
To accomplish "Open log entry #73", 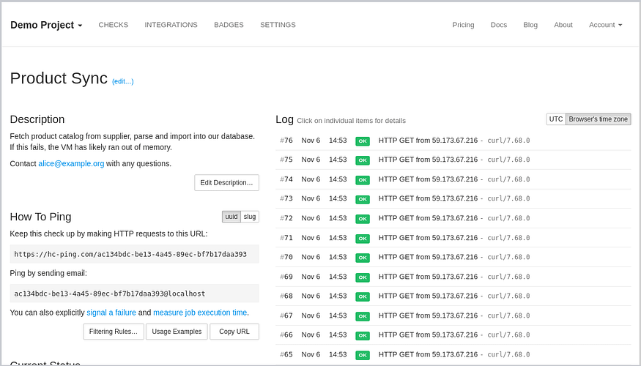I will tap(453, 198).
